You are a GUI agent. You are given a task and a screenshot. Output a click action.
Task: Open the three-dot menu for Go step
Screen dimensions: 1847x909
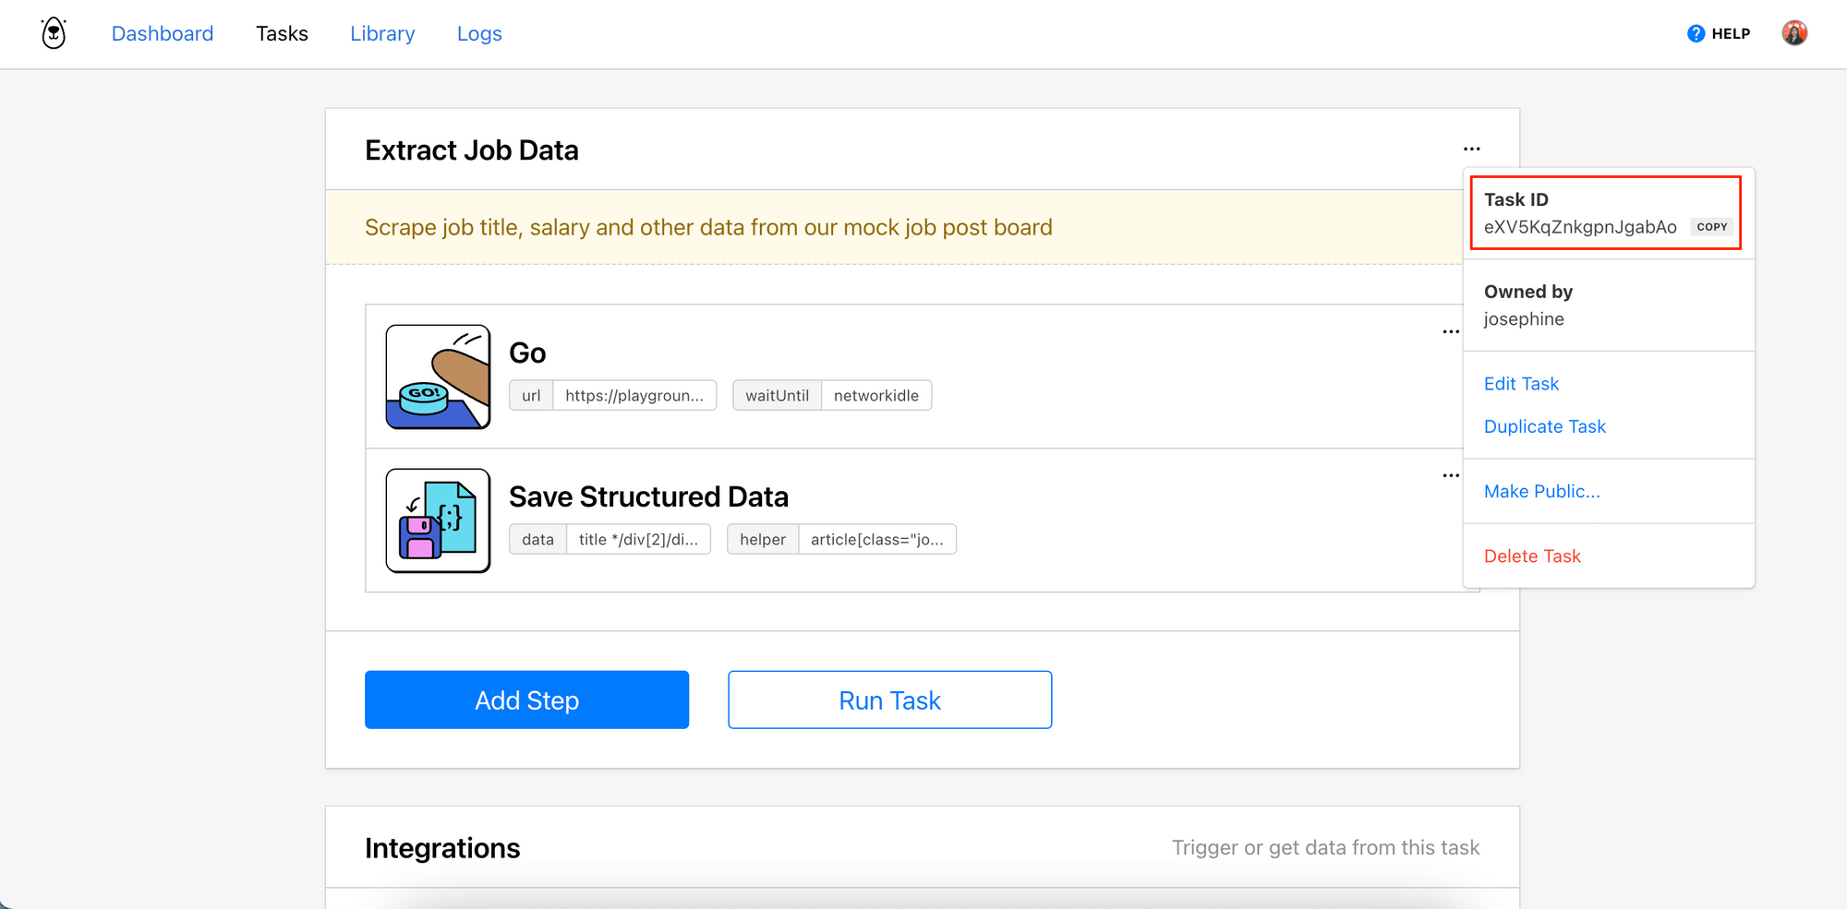pyautogui.click(x=1451, y=332)
